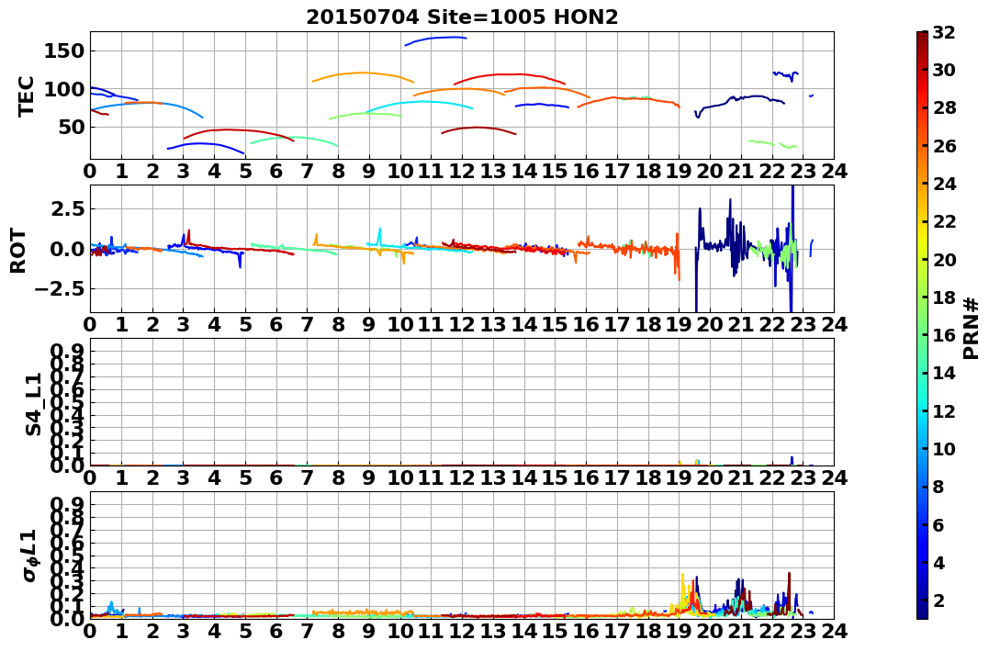This screenshot has height=651, width=989.
Task: Click the 6 tick on the colorbar
Action: tap(938, 524)
